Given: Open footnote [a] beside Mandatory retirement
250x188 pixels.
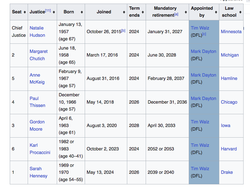Looking at the screenshot, I should tap(176, 14).
